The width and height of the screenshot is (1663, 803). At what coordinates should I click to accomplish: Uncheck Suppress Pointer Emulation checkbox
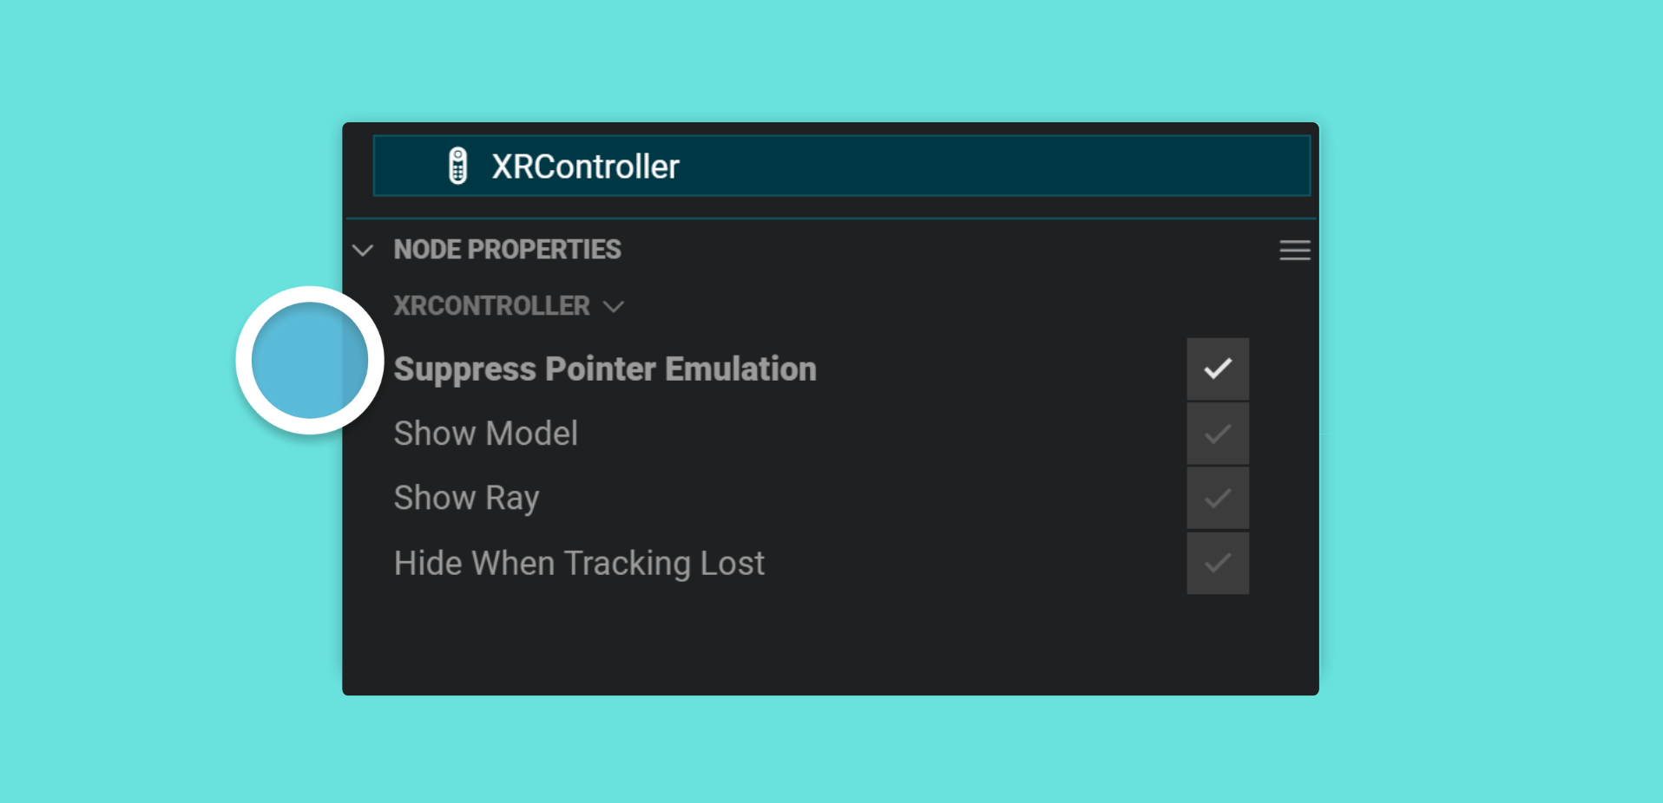click(1218, 369)
